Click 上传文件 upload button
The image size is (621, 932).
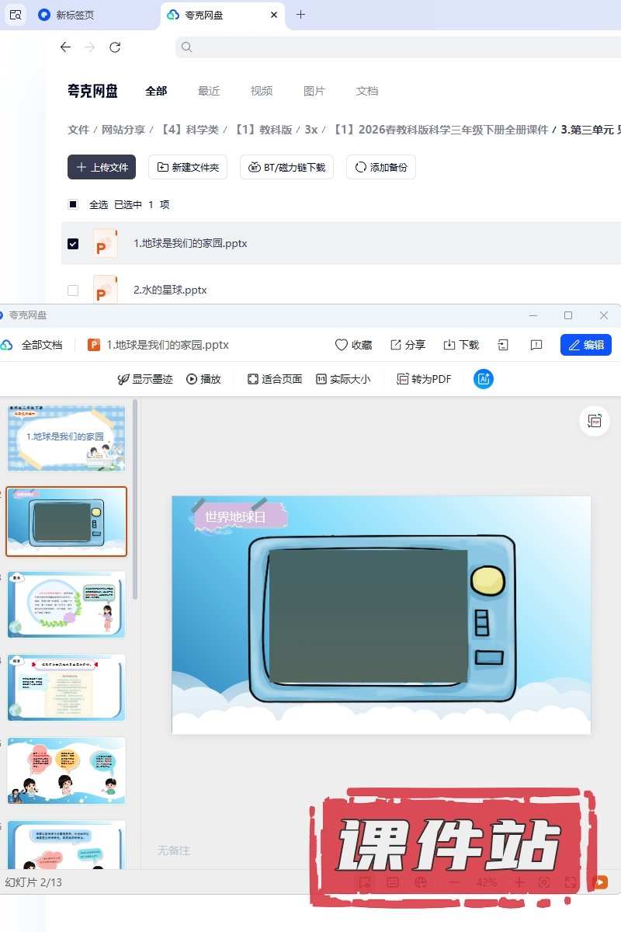[102, 167]
